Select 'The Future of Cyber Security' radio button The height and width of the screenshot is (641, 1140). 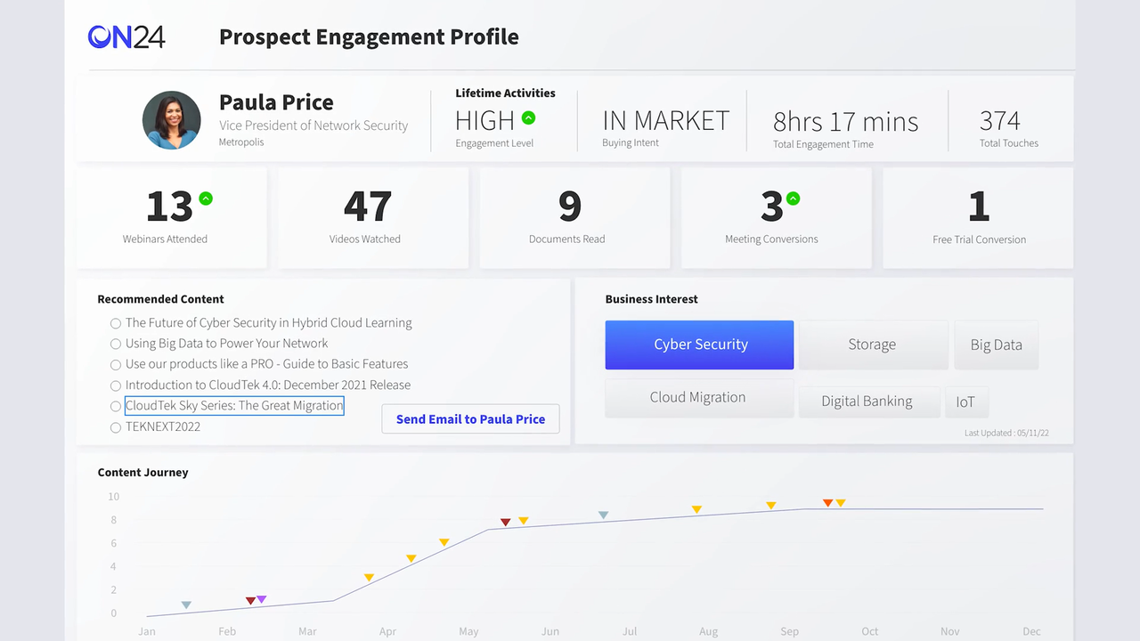pyautogui.click(x=116, y=323)
